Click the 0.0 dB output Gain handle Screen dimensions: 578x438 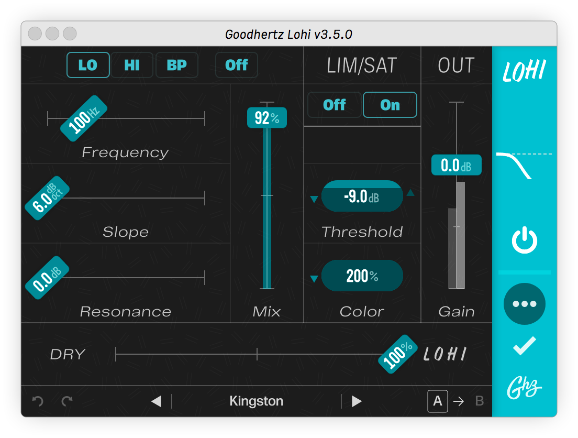point(457,165)
